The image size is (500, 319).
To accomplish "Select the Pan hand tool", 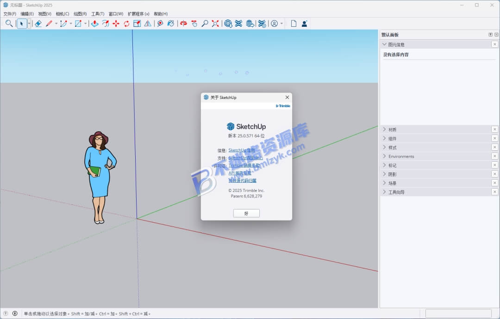I will pyautogui.click(x=194, y=24).
